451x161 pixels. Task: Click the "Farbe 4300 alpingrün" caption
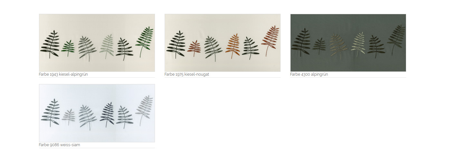pos(309,74)
